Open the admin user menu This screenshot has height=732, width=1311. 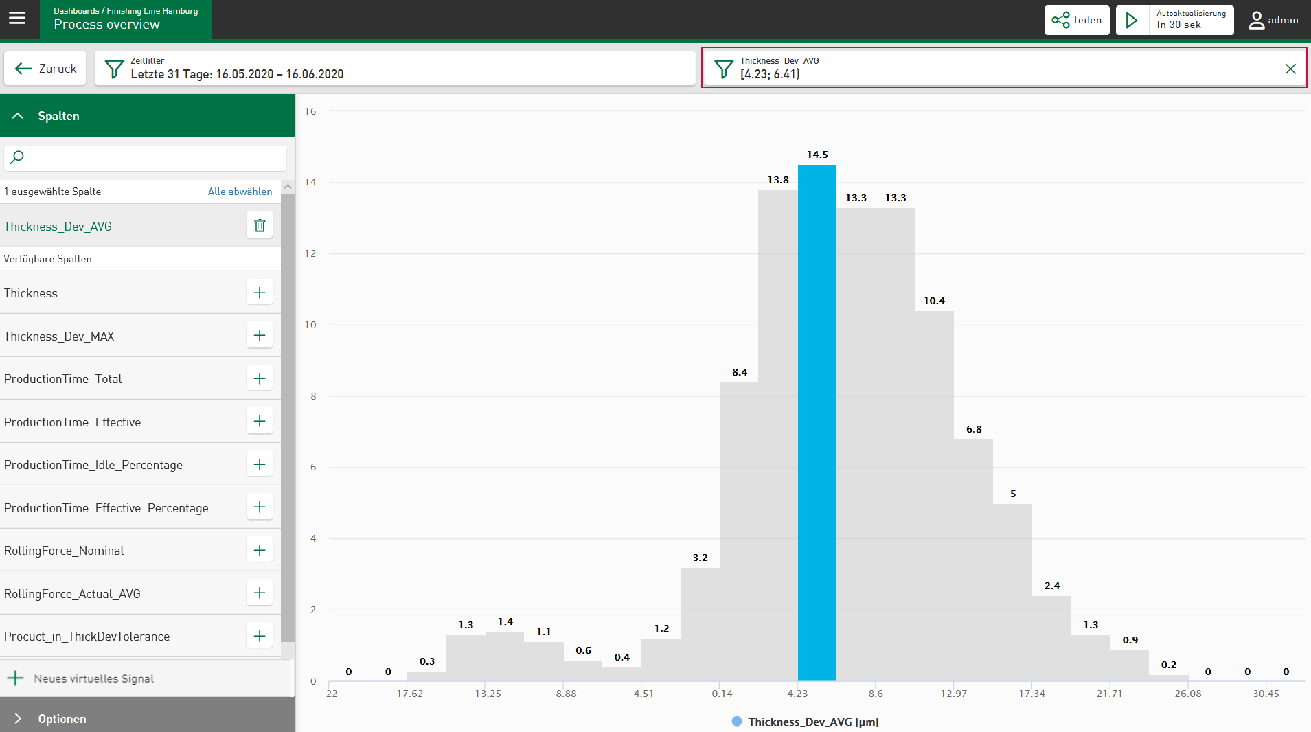tap(1273, 20)
